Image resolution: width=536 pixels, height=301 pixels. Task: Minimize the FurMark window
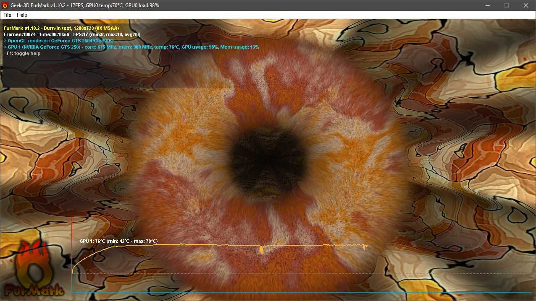click(487, 5)
